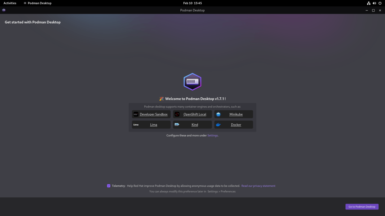Click the OpenShift Local icon
Screen dimensions: 385x216
click(x=177, y=114)
